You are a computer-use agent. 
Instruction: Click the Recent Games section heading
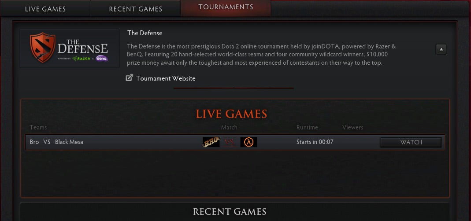230,211
